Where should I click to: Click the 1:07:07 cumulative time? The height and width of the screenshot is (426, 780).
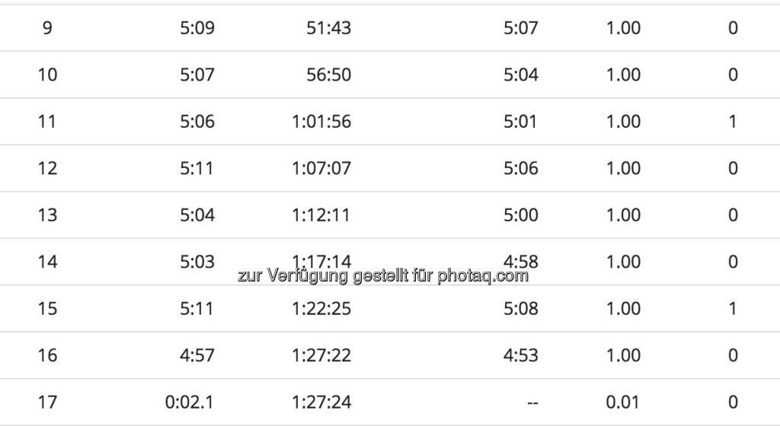321,168
